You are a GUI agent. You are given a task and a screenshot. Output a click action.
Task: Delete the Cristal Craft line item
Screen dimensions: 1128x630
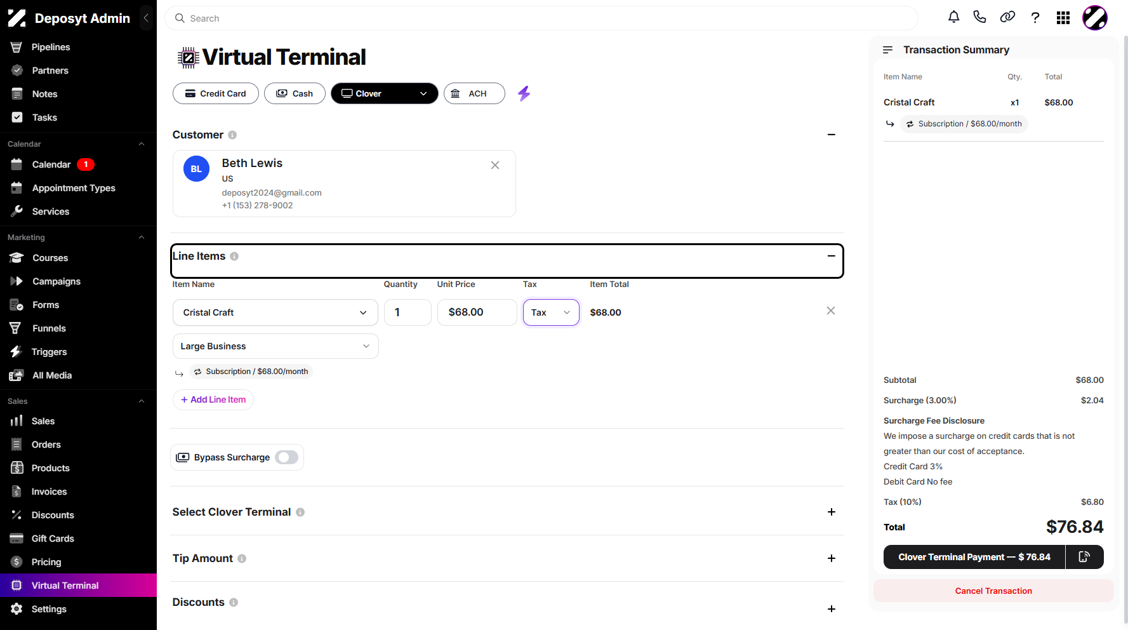click(831, 311)
